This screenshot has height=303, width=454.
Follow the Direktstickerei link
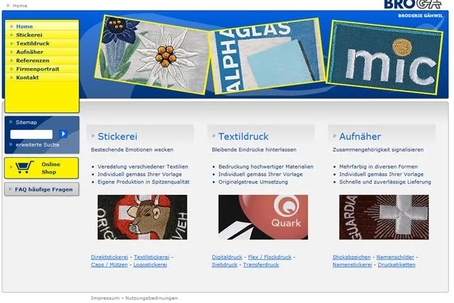pyautogui.click(x=110, y=257)
